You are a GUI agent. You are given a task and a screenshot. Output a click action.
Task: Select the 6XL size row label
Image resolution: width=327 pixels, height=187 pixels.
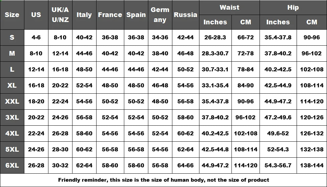[12, 165]
